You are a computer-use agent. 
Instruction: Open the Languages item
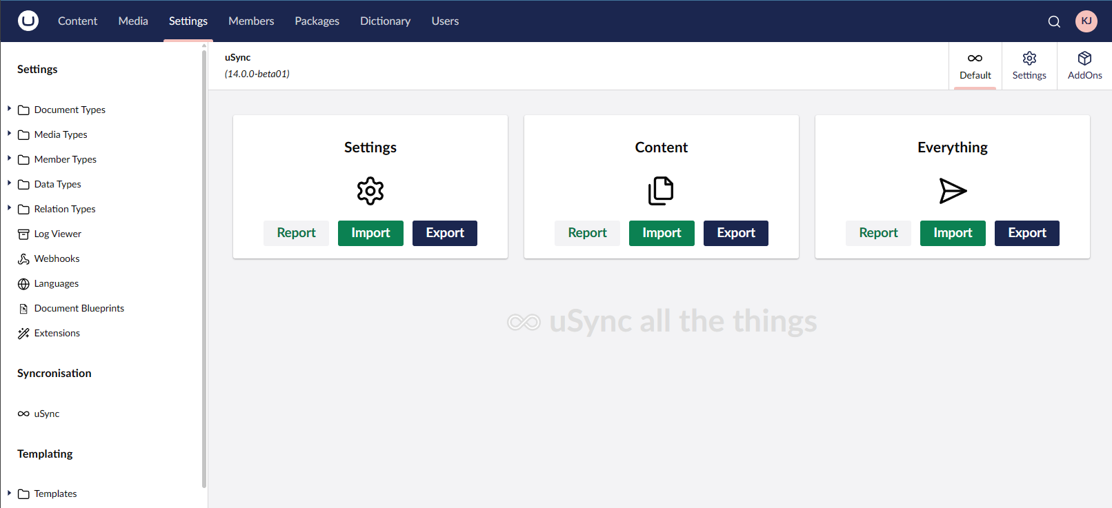click(57, 283)
